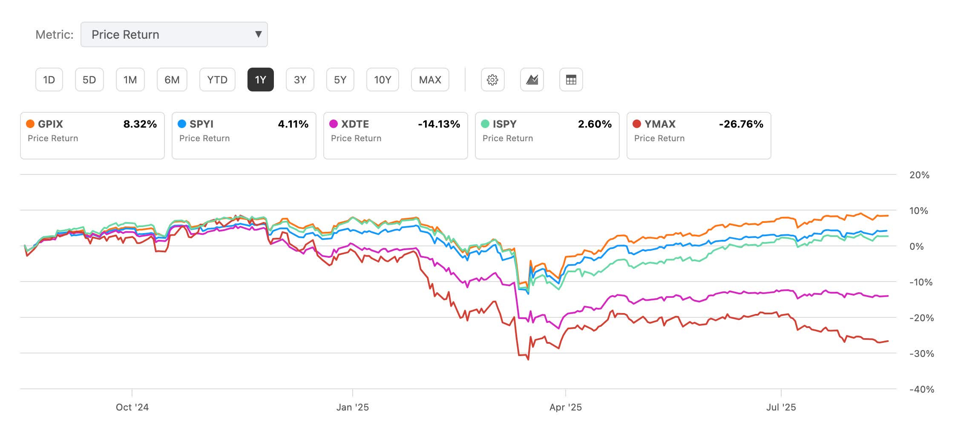Toggle the ISPY series card
This screenshot has height=436, width=975.
tap(547, 136)
